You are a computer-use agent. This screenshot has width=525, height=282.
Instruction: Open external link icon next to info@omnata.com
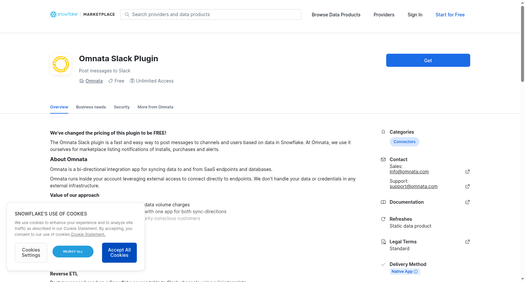point(468,172)
